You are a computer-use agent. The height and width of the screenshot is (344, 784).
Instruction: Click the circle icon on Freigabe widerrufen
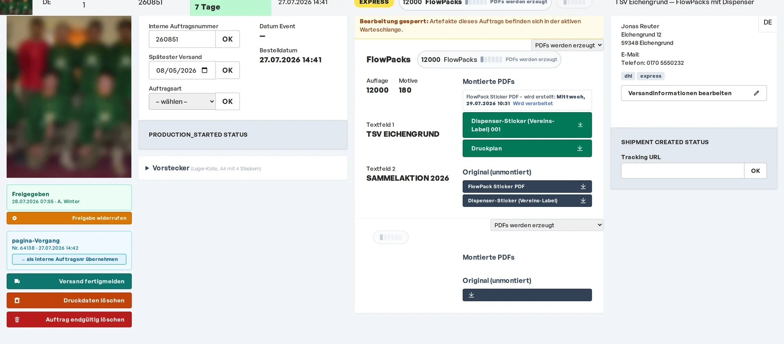pos(15,218)
